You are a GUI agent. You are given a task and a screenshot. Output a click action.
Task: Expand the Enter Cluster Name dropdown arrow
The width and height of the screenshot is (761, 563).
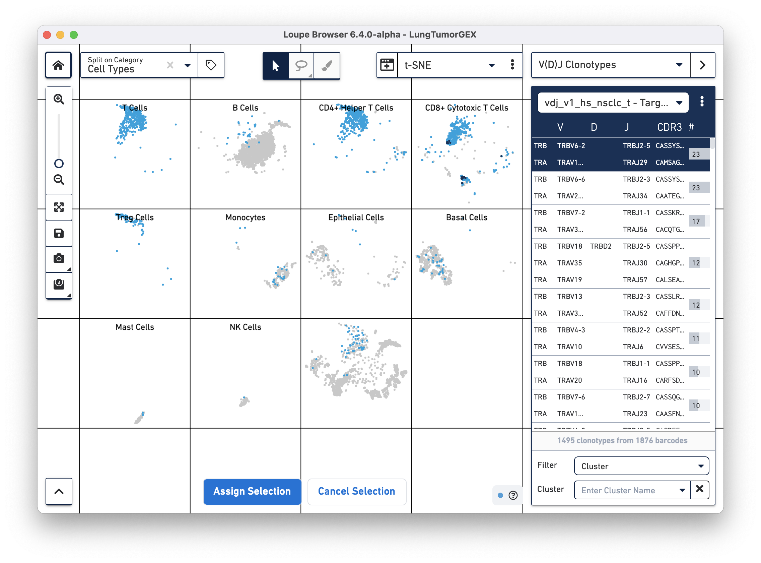tap(682, 490)
